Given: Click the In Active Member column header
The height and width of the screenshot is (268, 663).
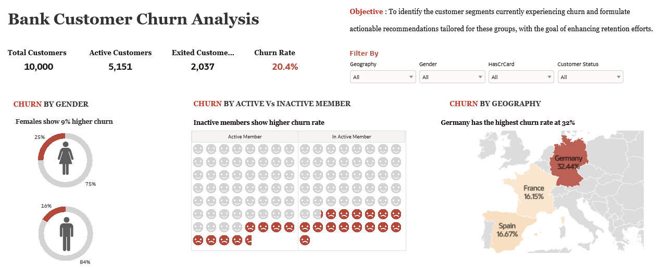Looking at the screenshot, I should 352,137.
